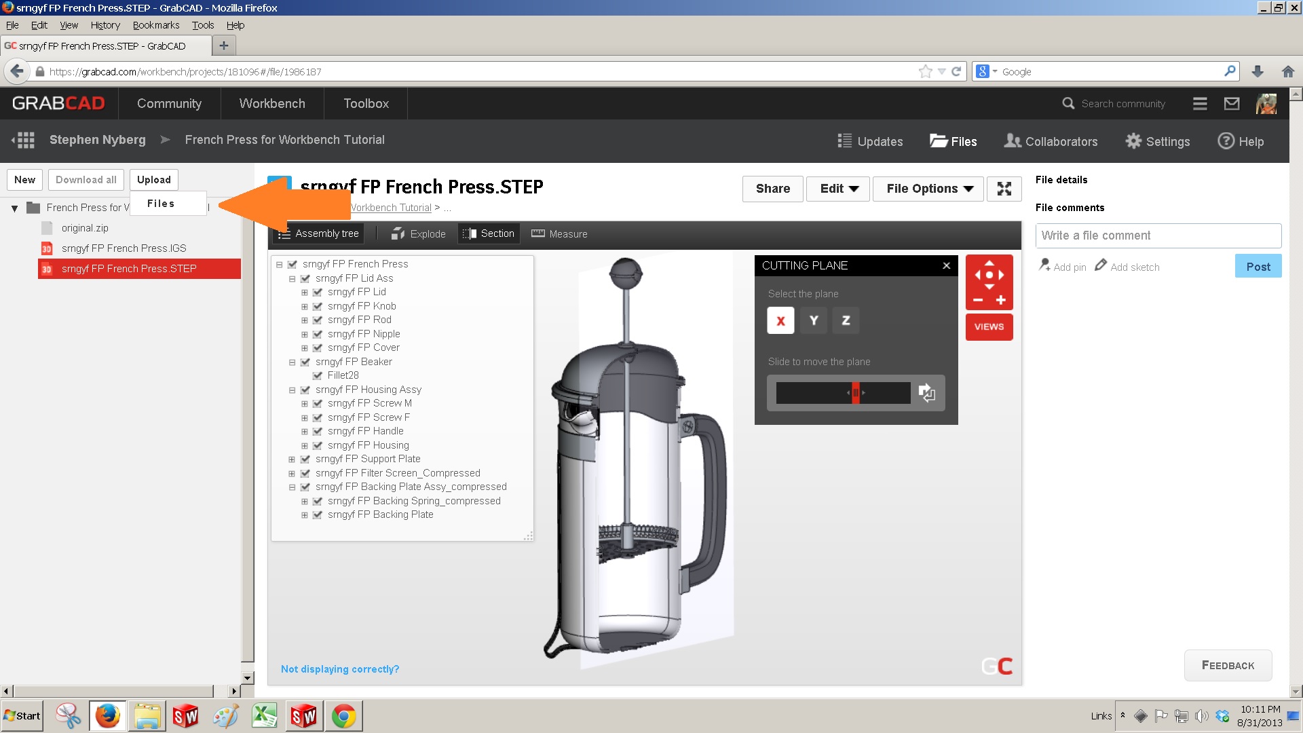Image resolution: width=1303 pixels, height=733 pixels.
Task: Open the Collaborators tab
Action: (x=1051, y=141)
